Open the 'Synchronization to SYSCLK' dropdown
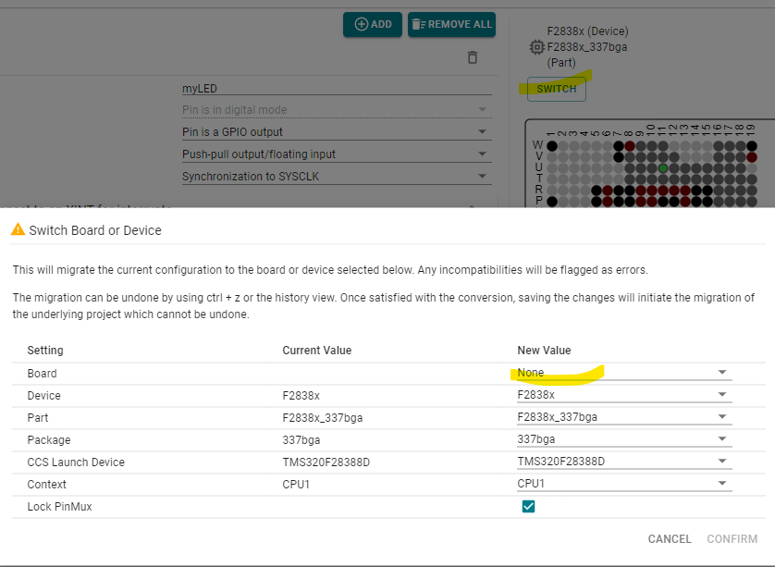The image size is (775, 567). 337,177
